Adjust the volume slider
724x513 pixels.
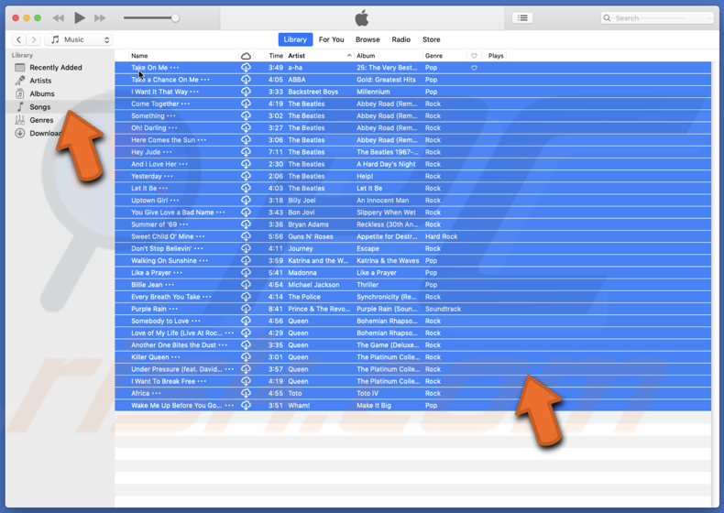(x=151, y=18)
